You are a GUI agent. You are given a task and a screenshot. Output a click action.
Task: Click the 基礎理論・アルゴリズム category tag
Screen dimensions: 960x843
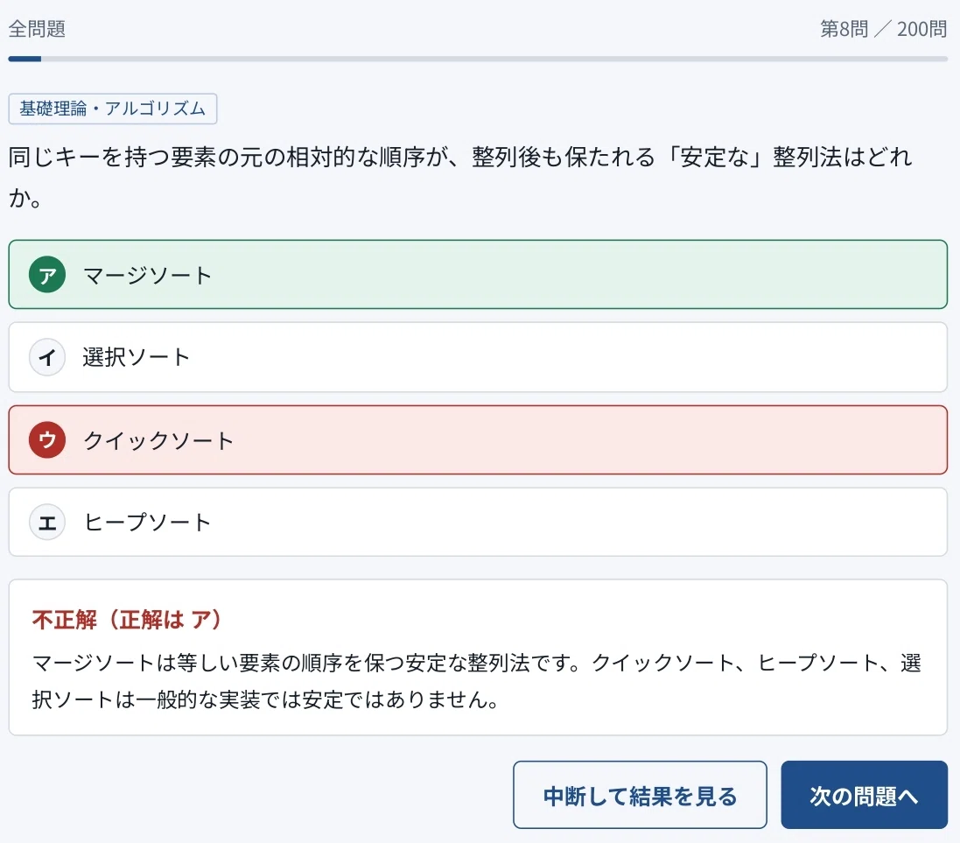point(113,109)
